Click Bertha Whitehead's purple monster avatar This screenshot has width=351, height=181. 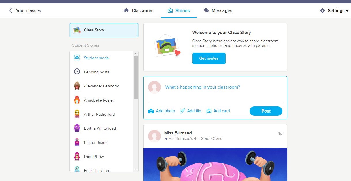[77, 128]
